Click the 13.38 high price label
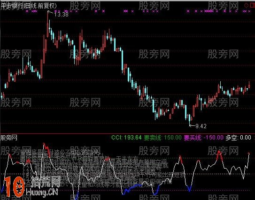Screen dimensions: 255x200 click(61, 15)
